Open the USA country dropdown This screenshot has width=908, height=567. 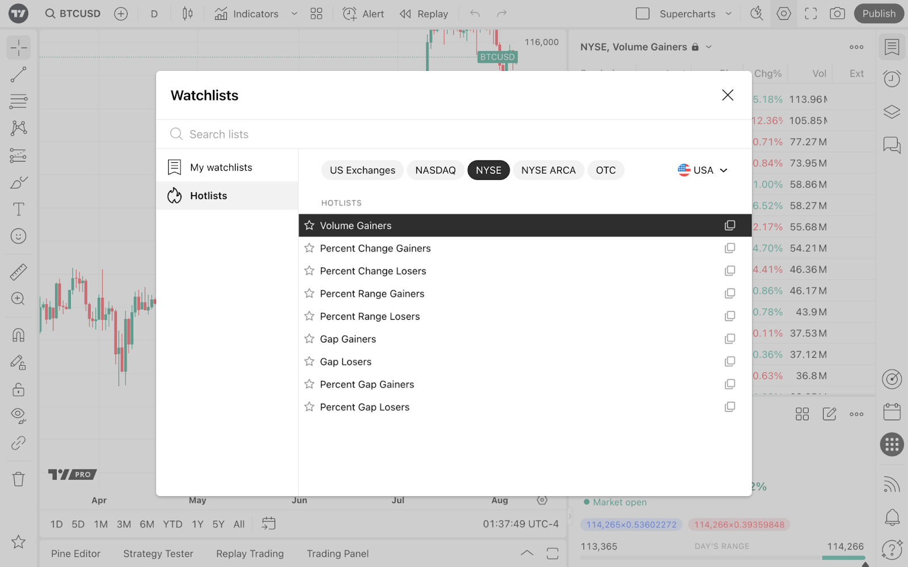click(703, 170)
